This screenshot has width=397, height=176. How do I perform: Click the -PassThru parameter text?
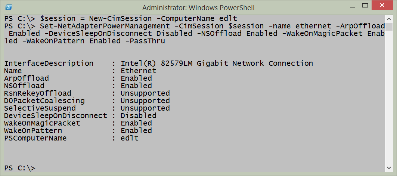tap(147, 41)
